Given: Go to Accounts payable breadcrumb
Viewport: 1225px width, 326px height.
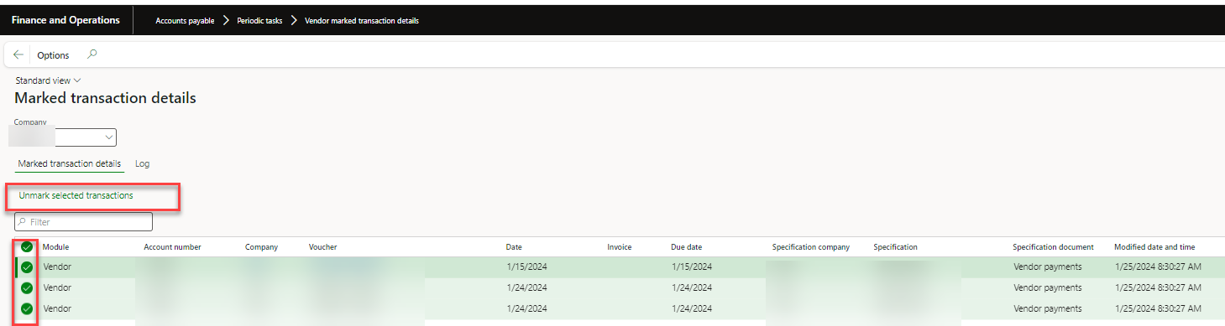Looking at the screenshot, I should point(185,21).
